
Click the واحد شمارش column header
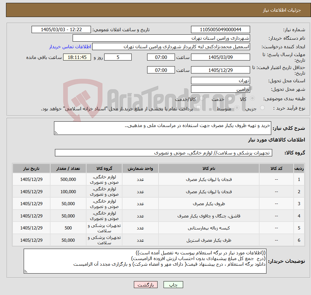140,169
